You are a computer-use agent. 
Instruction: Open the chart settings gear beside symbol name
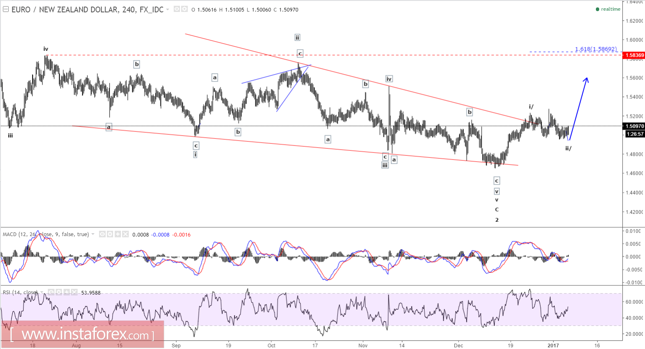coord(184,9)
